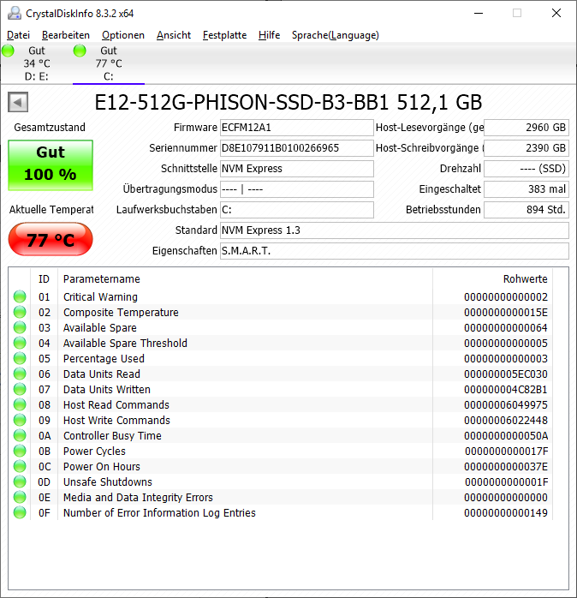Image resolution: width=577 pixels, height=598 pixels.
Task: Select the Composite Temperature row text
Action: (x=121, y=313)
